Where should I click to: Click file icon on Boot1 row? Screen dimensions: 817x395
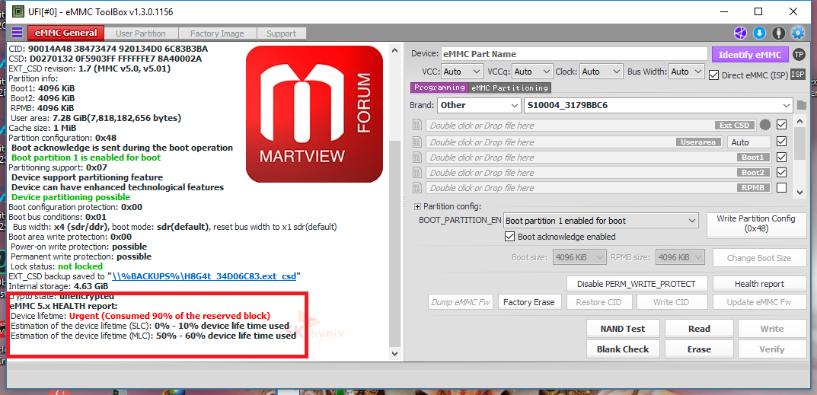point(416,157)
